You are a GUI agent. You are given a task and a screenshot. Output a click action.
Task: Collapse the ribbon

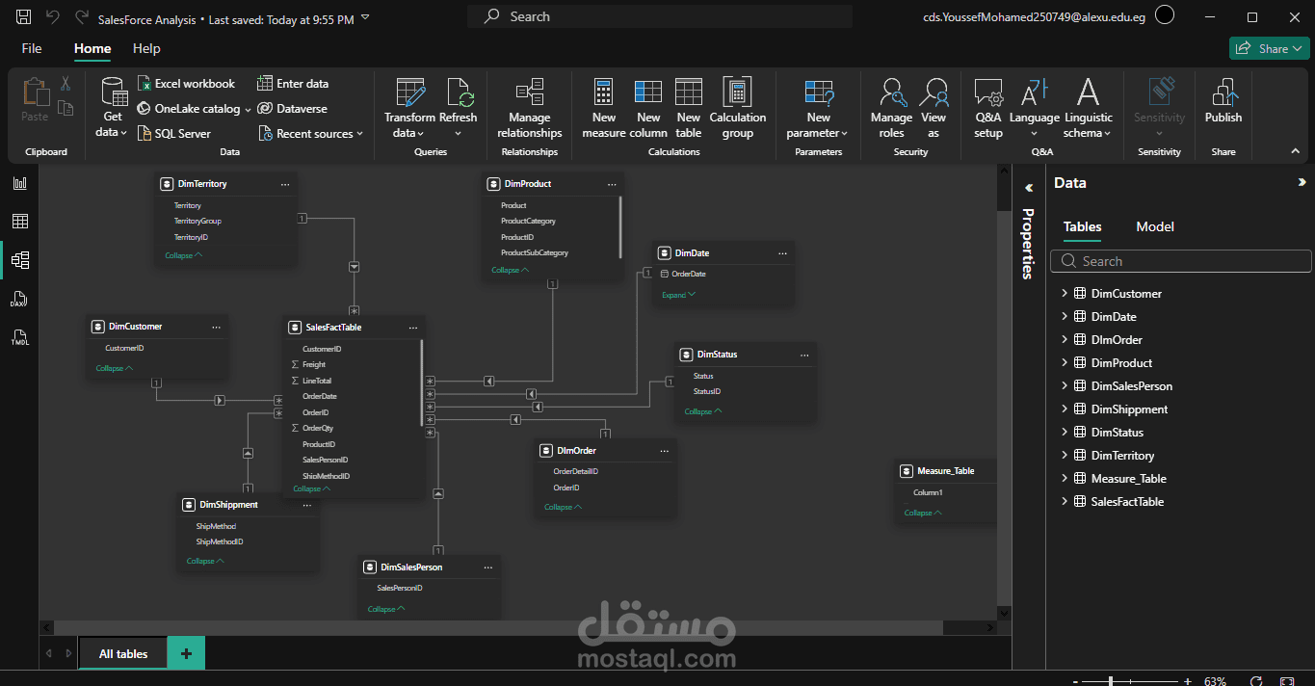click(x=1295, y=151)
